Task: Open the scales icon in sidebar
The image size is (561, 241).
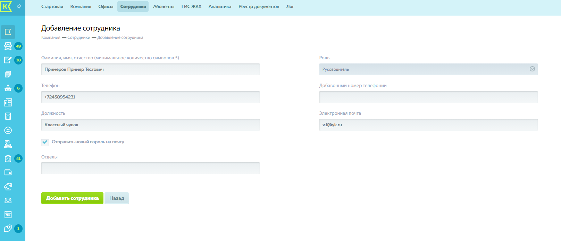Action: [8, 187]
